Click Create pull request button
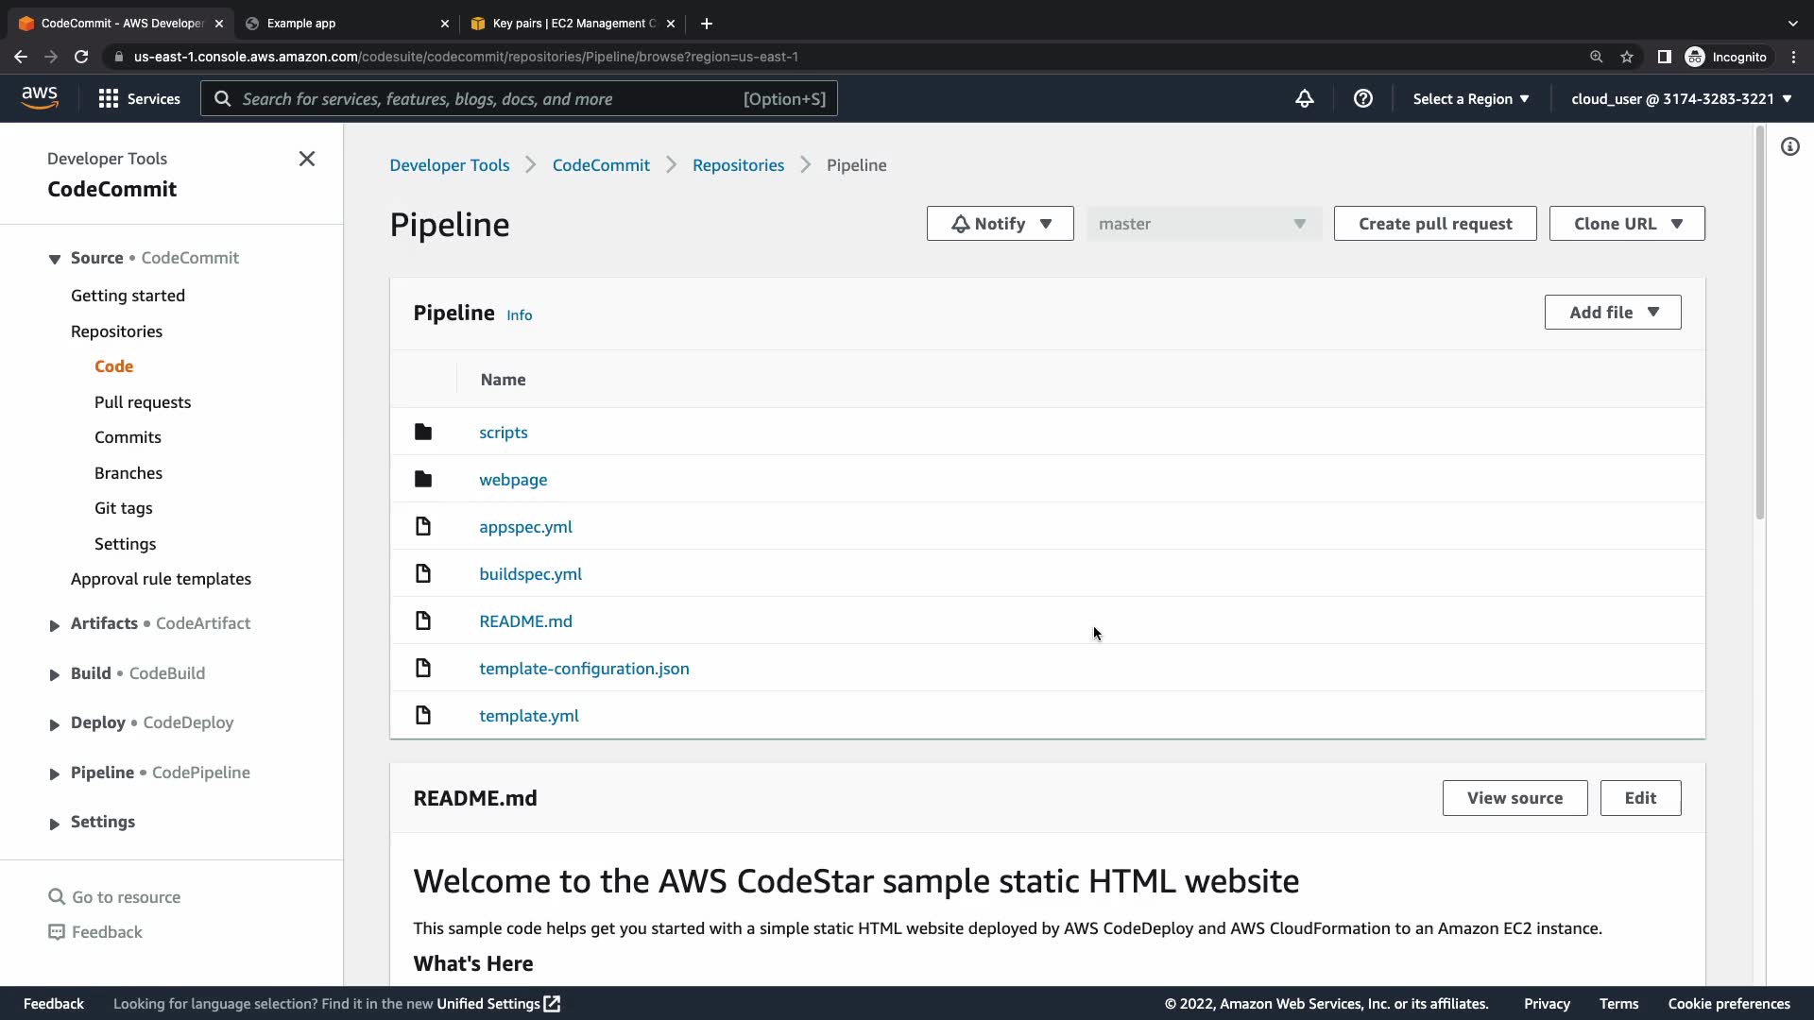This screenshot has width=1814, height=1020. [1434, 224]
